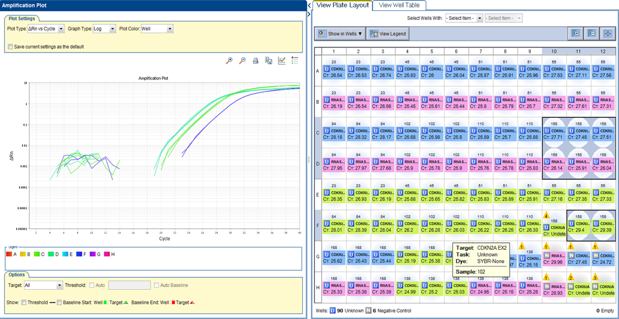Click the manual threshold value field
This screenshot has width=619, height=319.
[x=129, y=285]
